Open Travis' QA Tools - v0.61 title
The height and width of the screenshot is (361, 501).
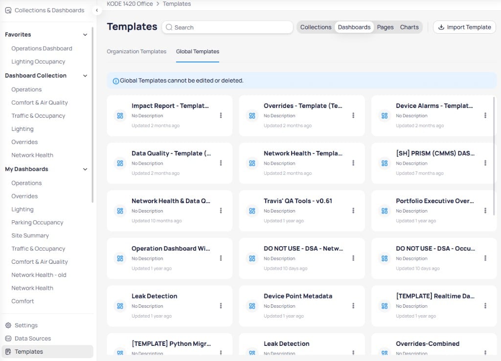(x=297, y=201)
